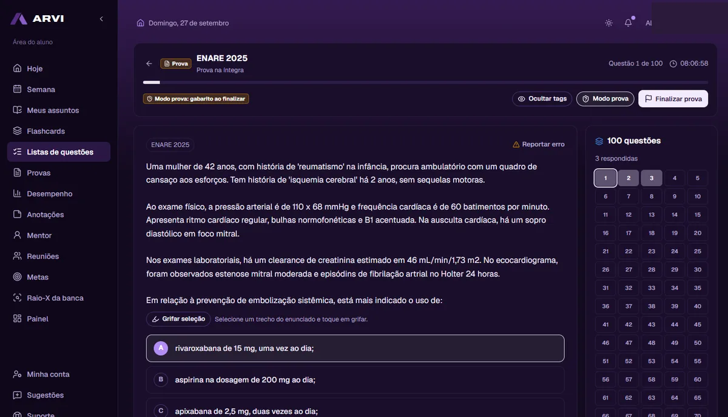The height and width of the screenshot is (417, 728).
Task: Click Grifar seleção button
Action: click(178, 319)
